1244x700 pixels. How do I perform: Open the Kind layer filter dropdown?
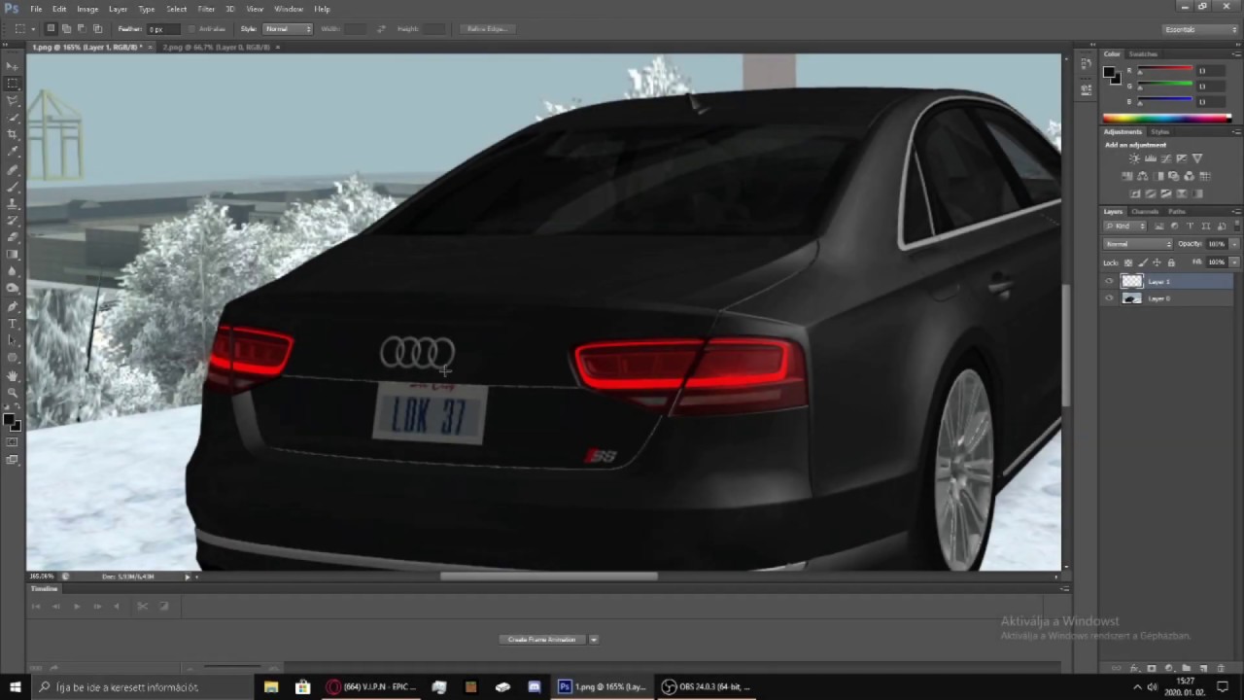[x=1125, y=226]
